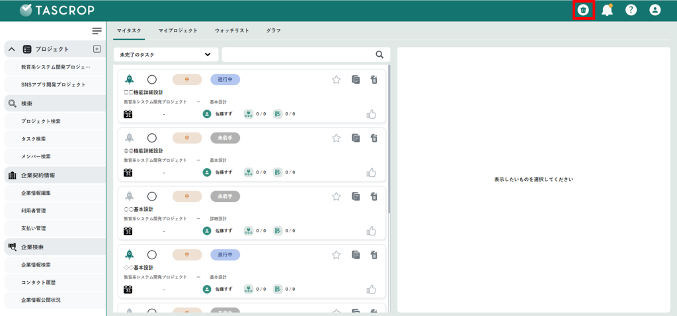
Task: Change 中 priority on □□機能詳細設計 task
Action: click(187, 79)
